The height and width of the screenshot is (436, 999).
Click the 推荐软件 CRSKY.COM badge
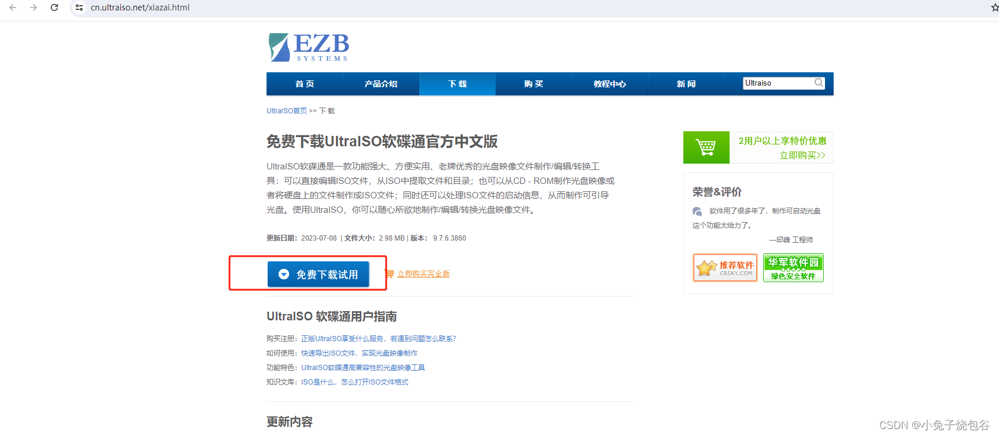[725, 268]
